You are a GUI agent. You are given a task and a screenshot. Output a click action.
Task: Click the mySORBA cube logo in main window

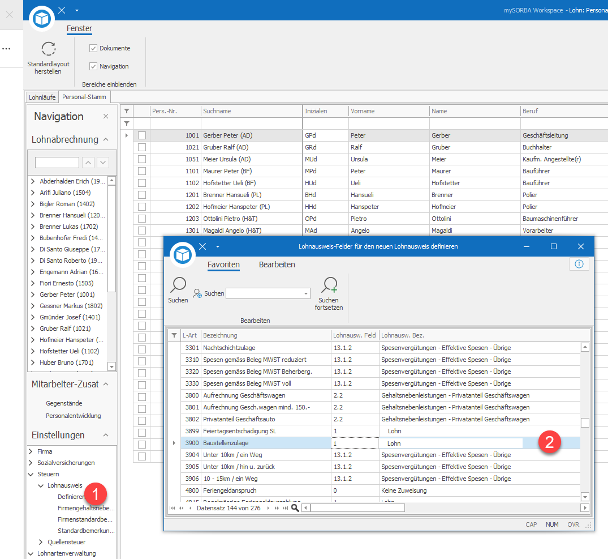[41, 18]
